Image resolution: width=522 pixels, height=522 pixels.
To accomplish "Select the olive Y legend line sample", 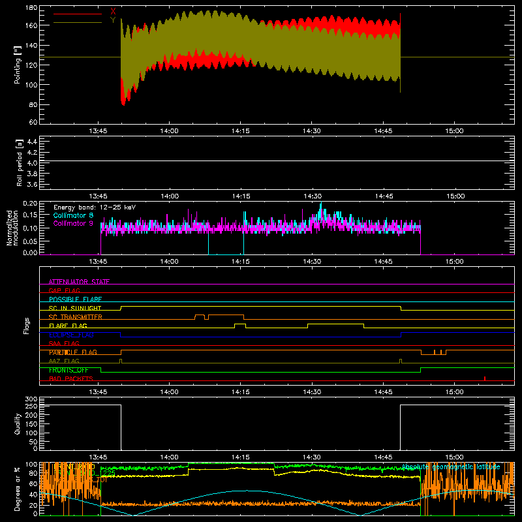I will (78, 22).
